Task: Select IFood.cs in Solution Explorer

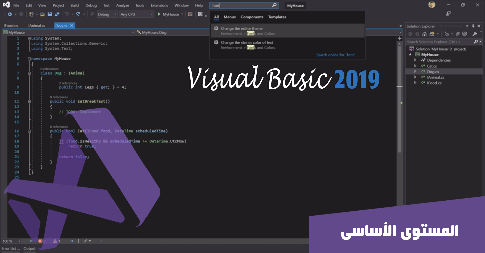Action: (434, 83)
